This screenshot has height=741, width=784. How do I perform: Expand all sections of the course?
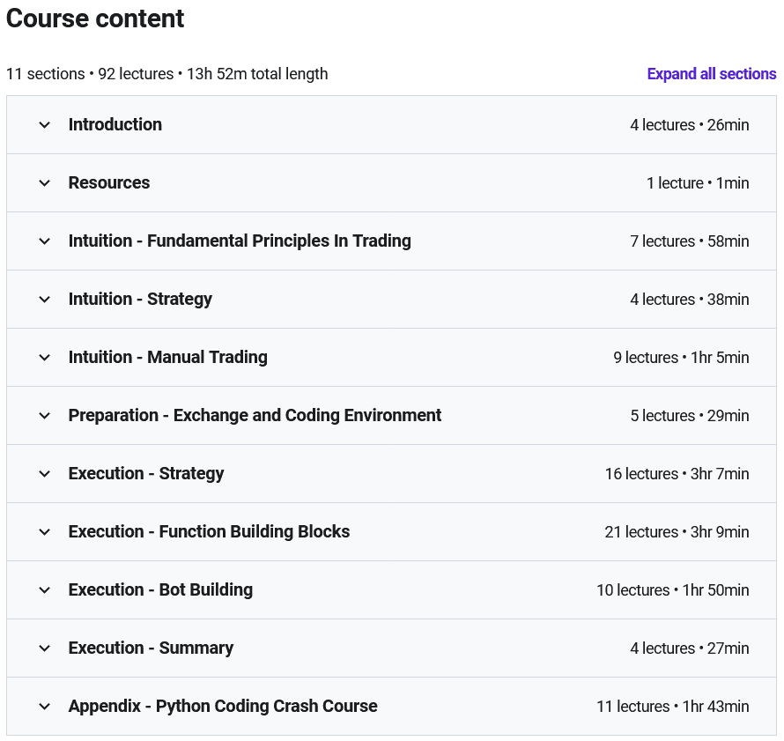(x=711, y=74)
